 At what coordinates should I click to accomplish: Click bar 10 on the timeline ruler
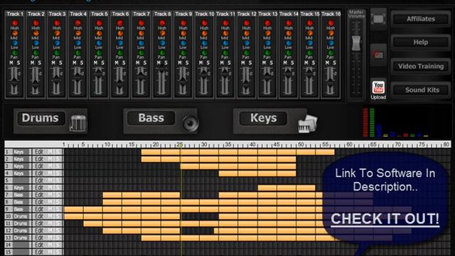click(107, 144)
